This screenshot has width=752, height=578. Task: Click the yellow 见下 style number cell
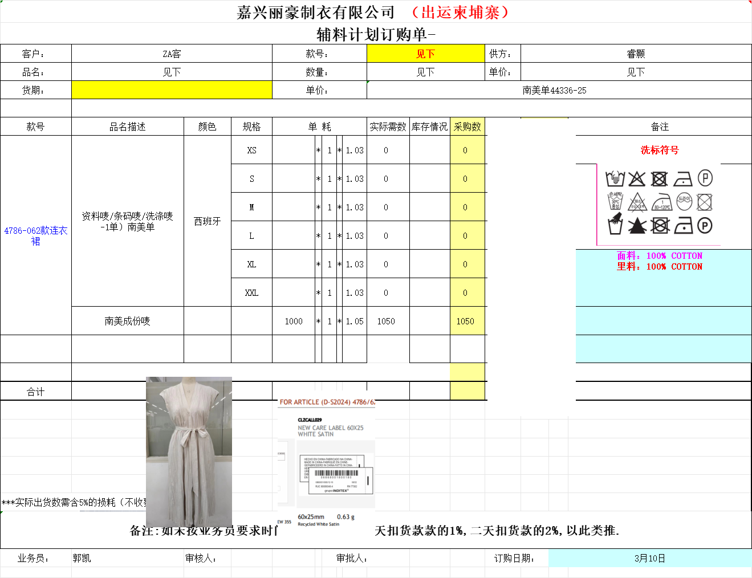(425, 54)
